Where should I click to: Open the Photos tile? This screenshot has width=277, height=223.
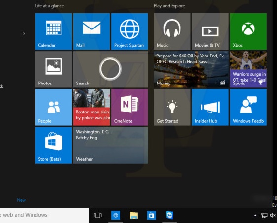coord(54,69)
